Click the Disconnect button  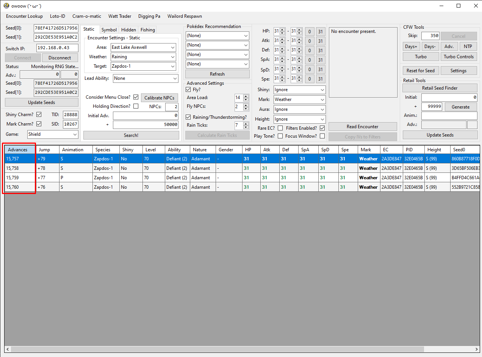tap(59, 58)
